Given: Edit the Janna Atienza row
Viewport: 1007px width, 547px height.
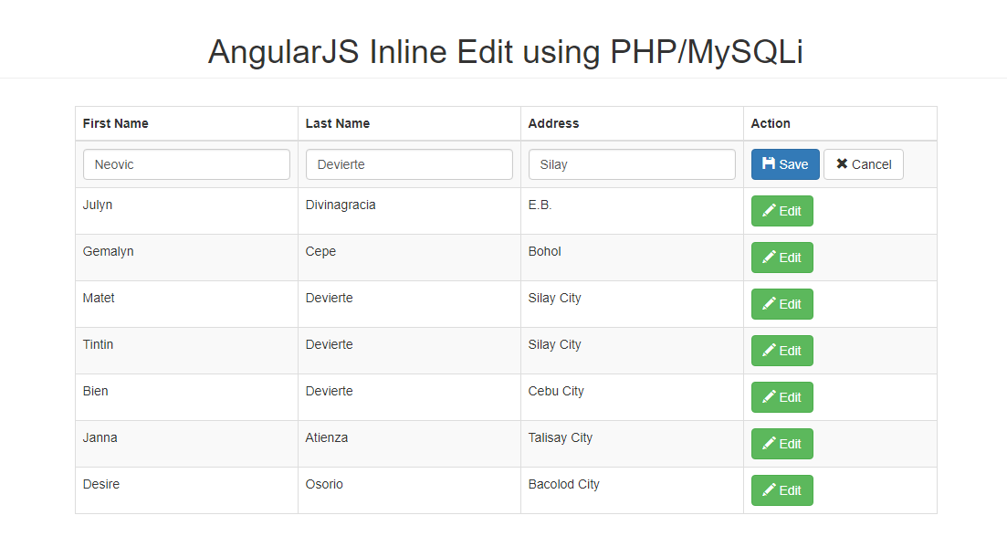Looking at the screenshot, I should click(x=782, y=444).
